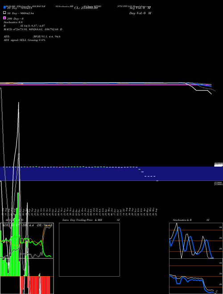Click the 50 Day = 900842.84 value
Viewport: 223px width, 294px height.
click(x=20, y=13)
